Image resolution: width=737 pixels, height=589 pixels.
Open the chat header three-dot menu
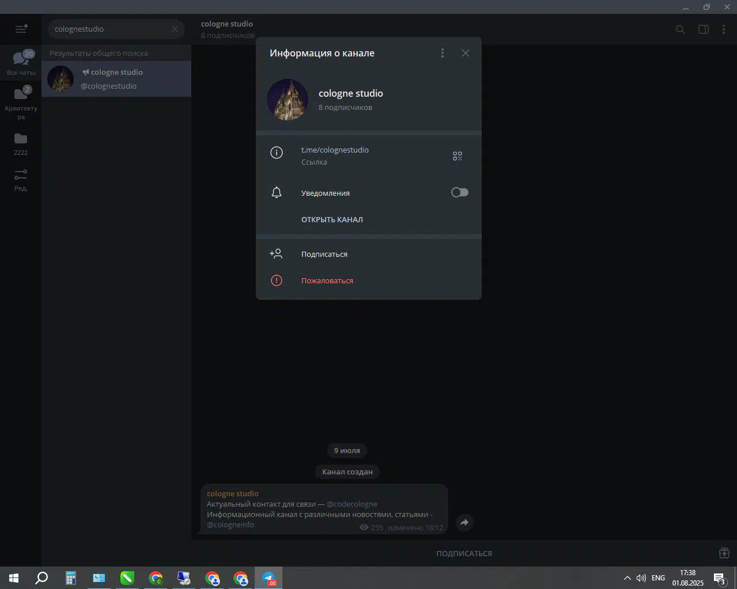click(x=724, y=29)
